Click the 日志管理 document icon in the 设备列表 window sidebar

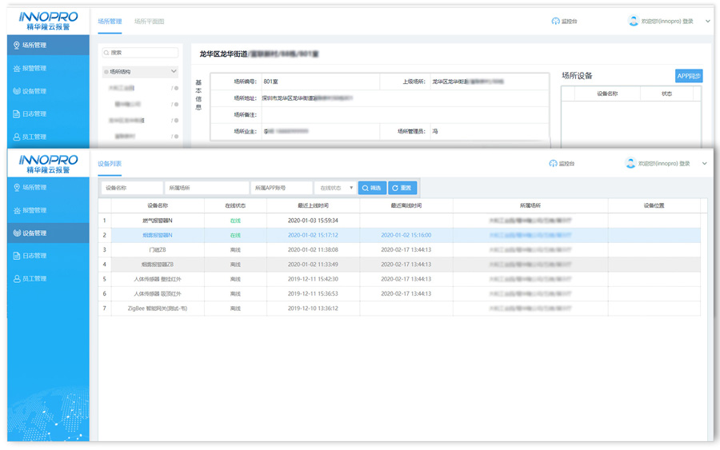coord(17,256)
